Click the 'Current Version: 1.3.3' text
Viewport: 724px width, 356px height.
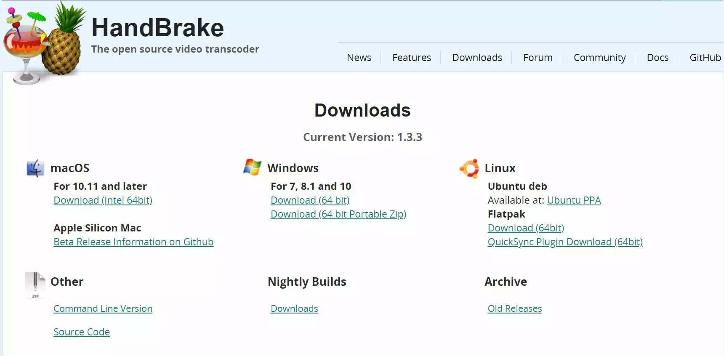tap(362, 137)
